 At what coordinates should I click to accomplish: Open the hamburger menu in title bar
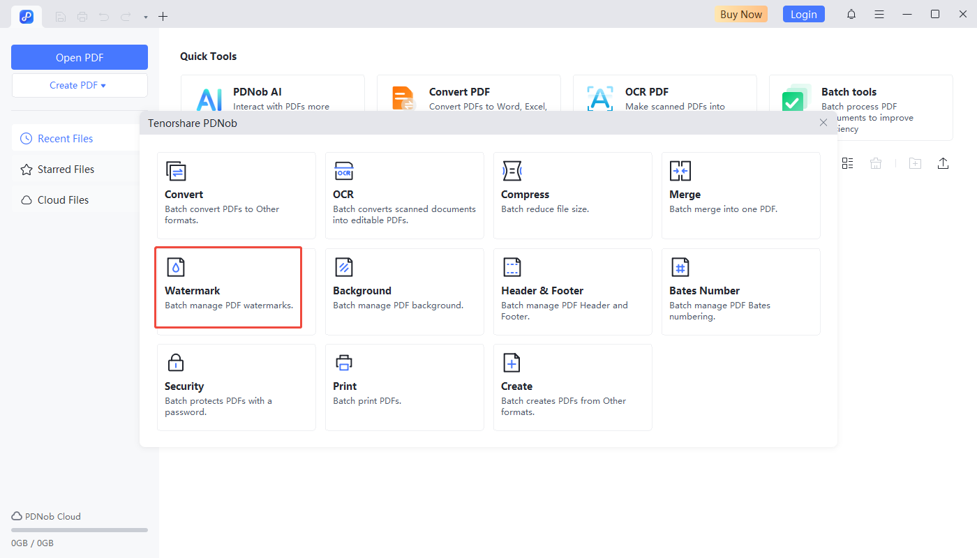coord(879,15)
